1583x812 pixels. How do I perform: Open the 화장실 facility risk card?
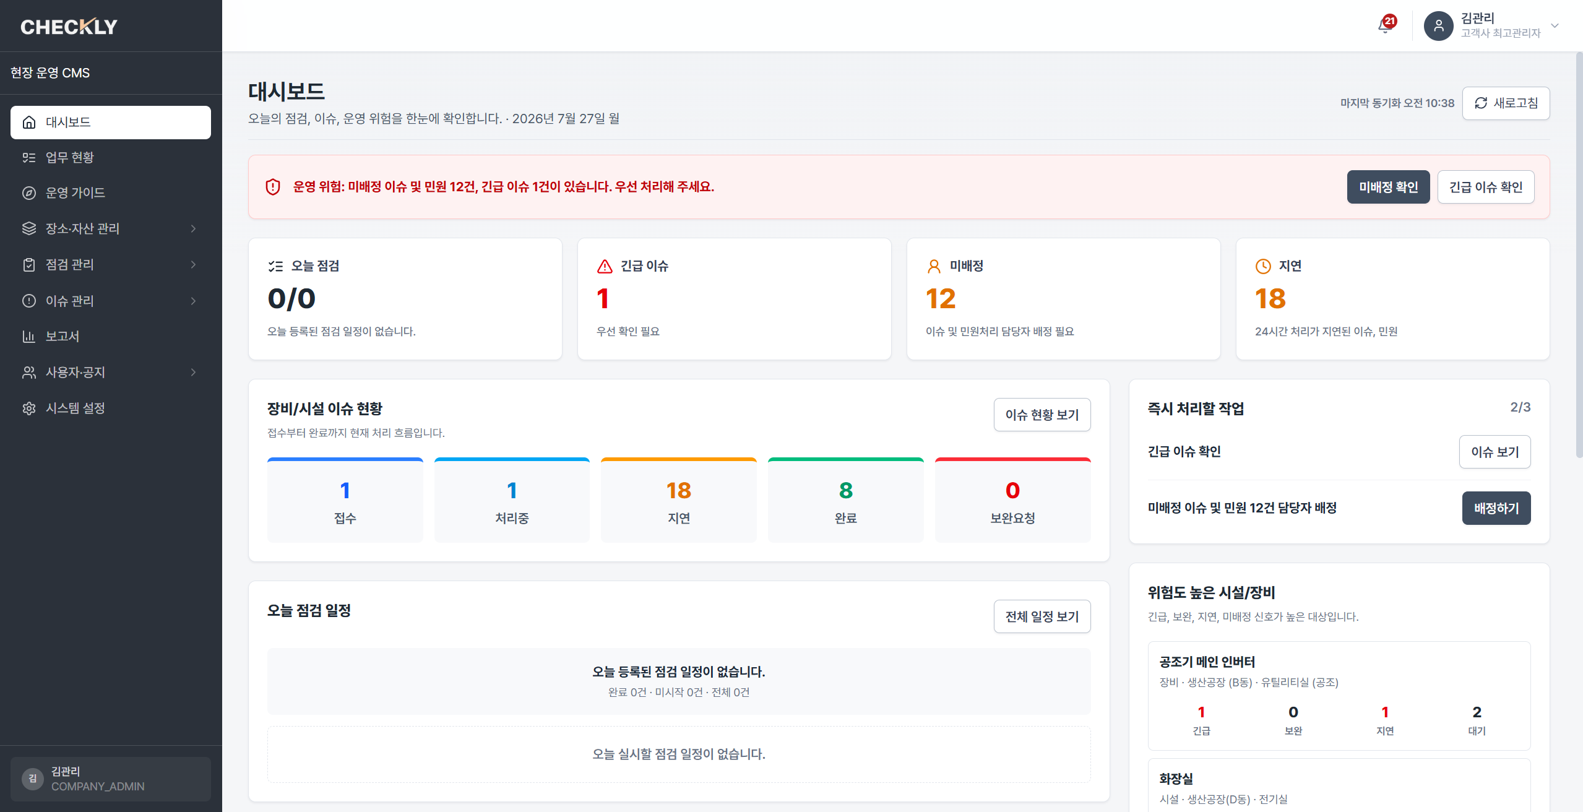(x=1339, y=786)
